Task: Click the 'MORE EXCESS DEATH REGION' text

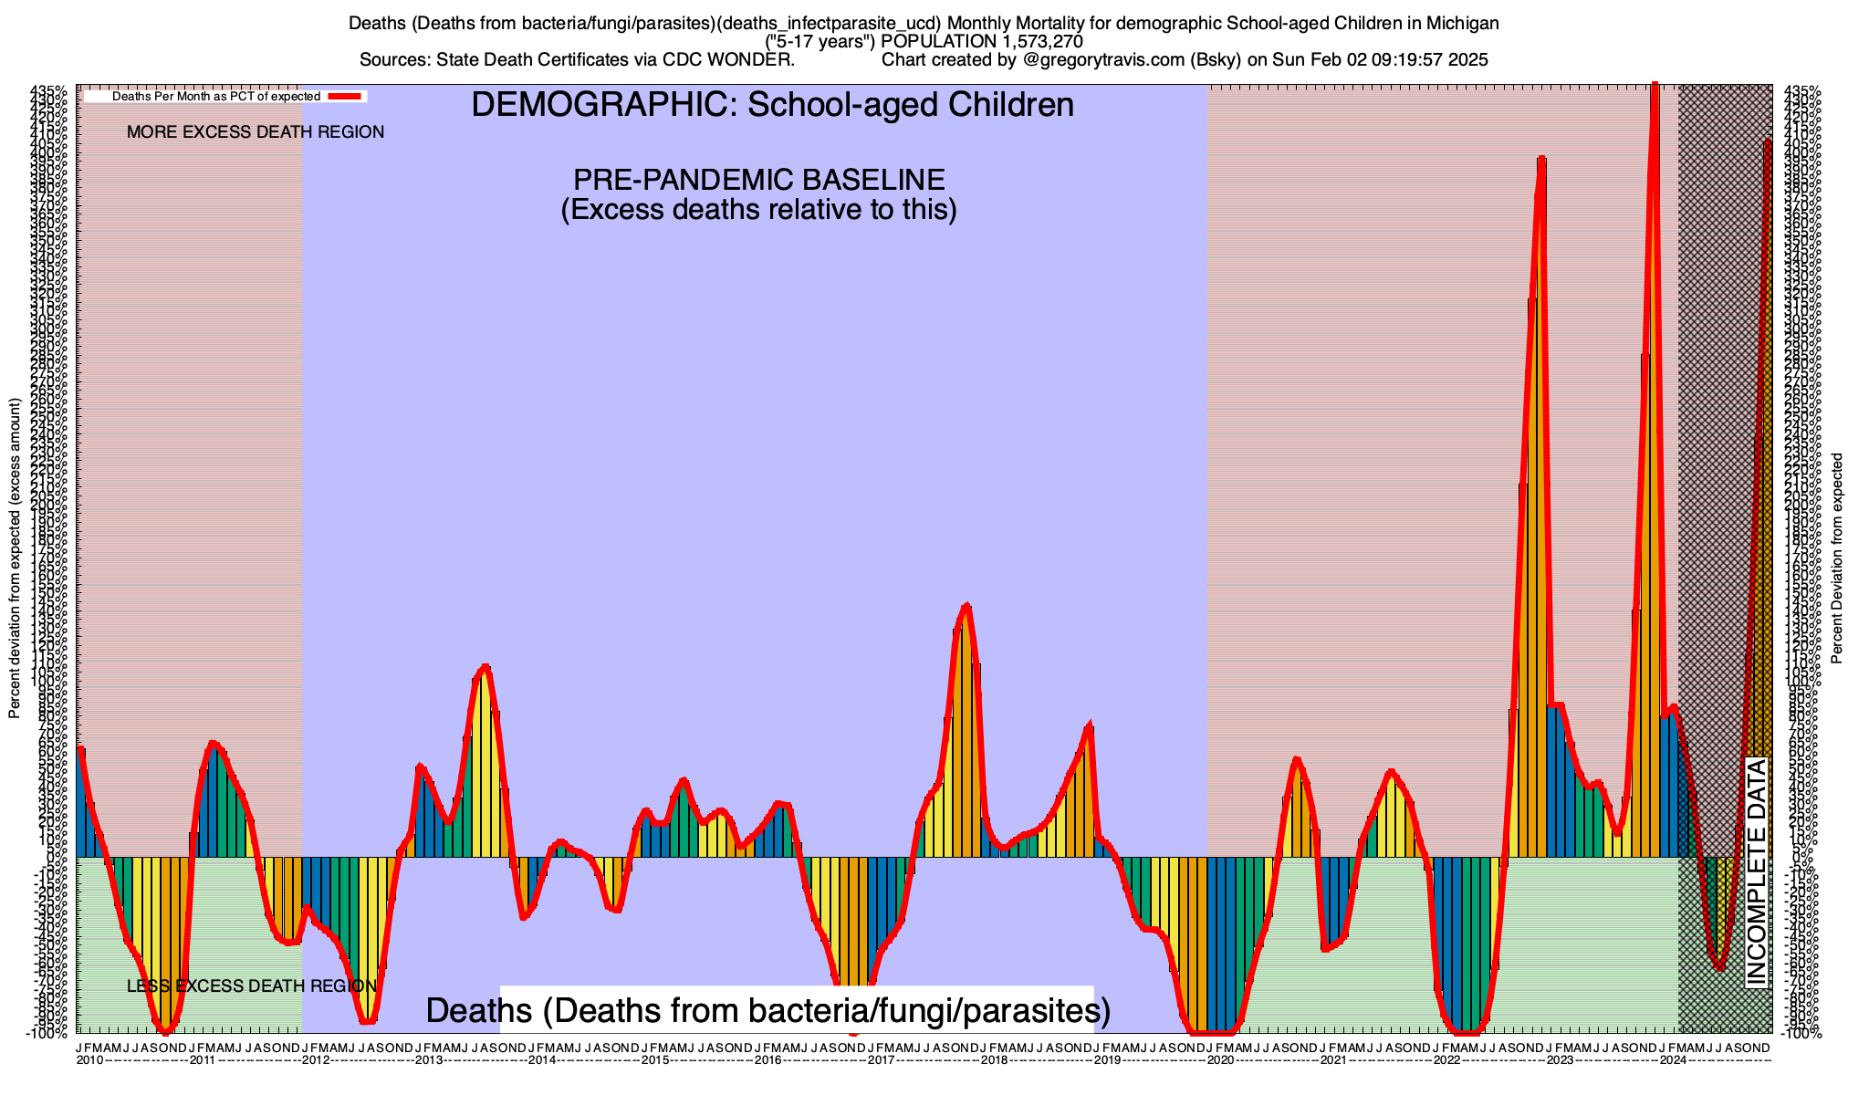Action: click(256, 132)
